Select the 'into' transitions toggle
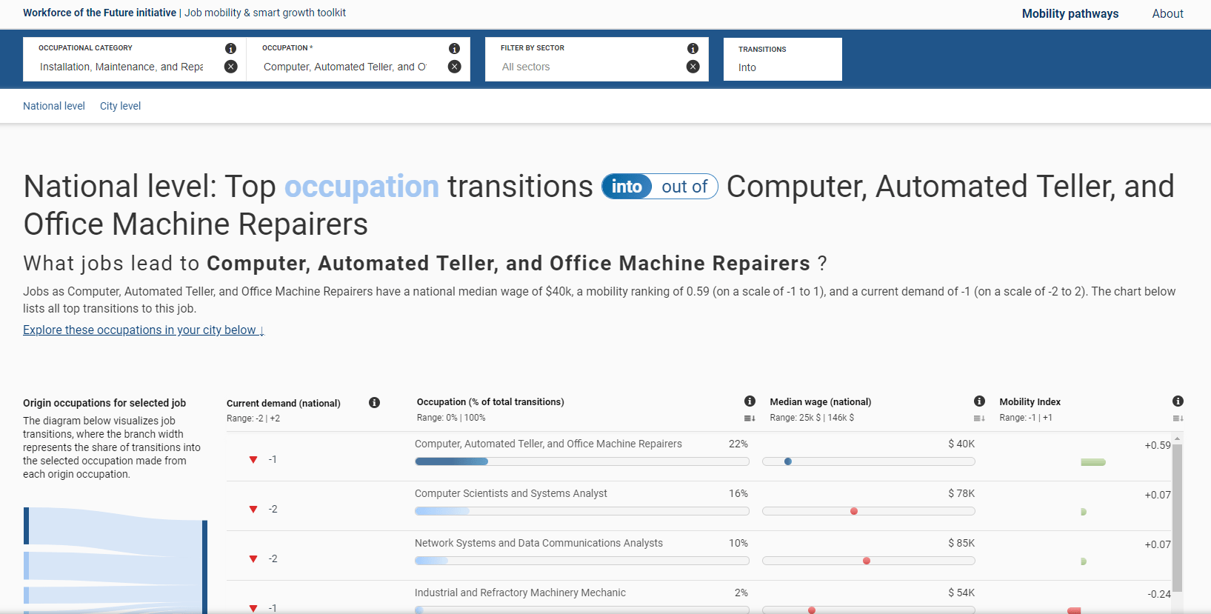This screenshot has height=614, width=1211. (x=627, y=187)
